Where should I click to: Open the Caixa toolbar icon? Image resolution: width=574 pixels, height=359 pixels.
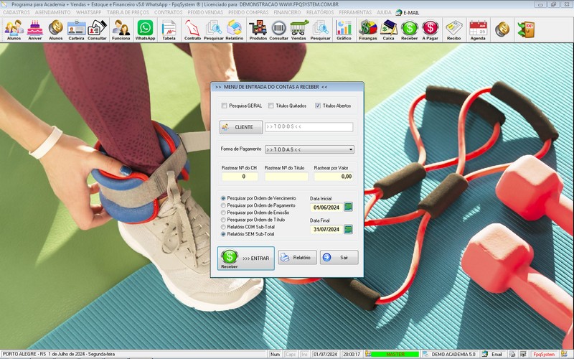pyautogui.click(x=388, y=29)
